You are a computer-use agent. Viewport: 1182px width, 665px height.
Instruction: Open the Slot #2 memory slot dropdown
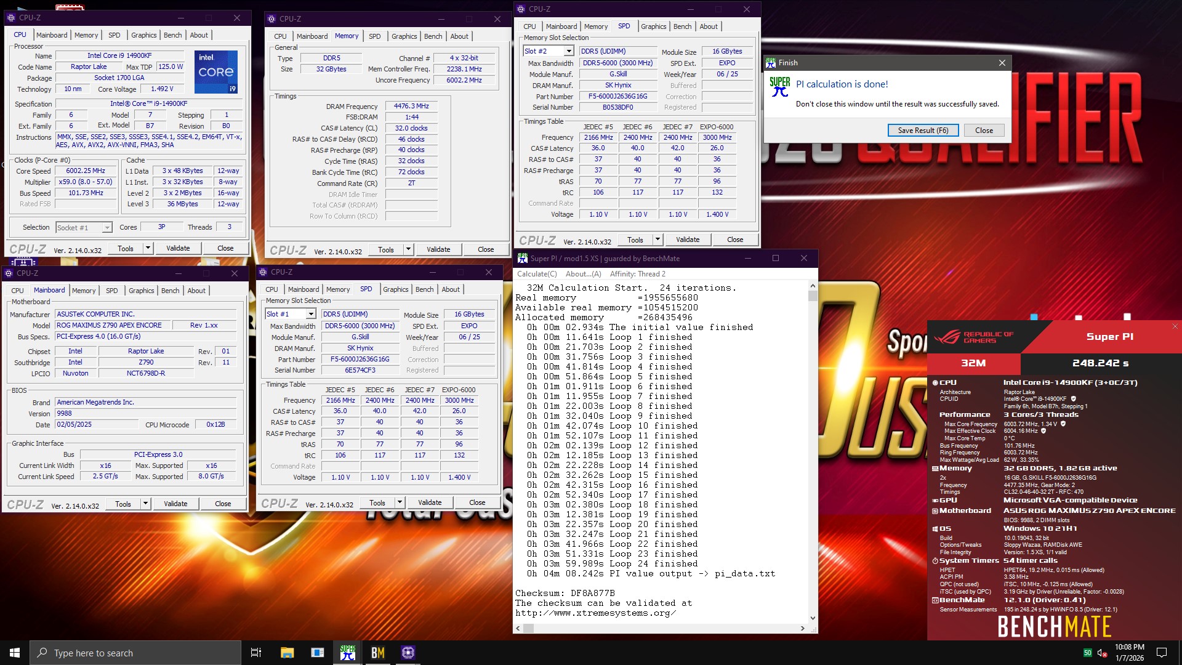tap(569, 51)
